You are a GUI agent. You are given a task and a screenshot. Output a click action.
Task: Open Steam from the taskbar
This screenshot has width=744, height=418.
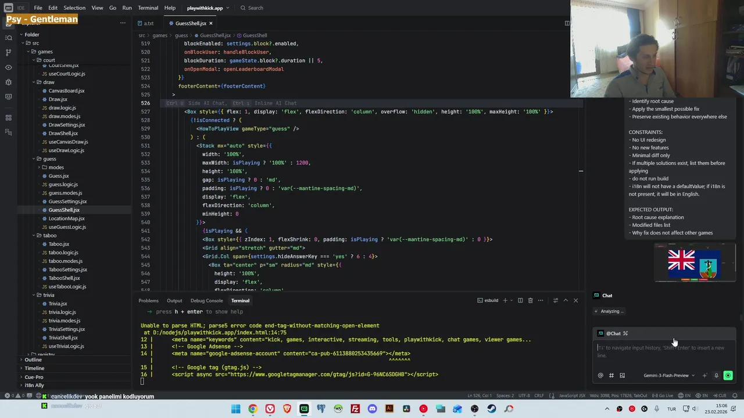pos(492,409)
